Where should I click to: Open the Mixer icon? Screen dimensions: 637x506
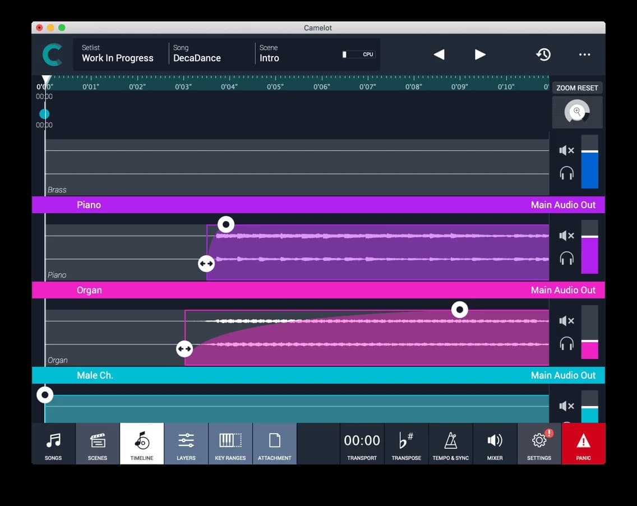coord(495,443)
